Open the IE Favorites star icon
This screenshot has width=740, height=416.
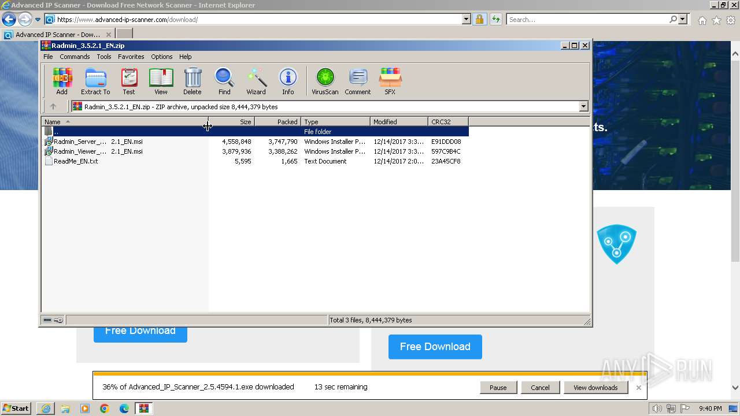click(716, 20)
